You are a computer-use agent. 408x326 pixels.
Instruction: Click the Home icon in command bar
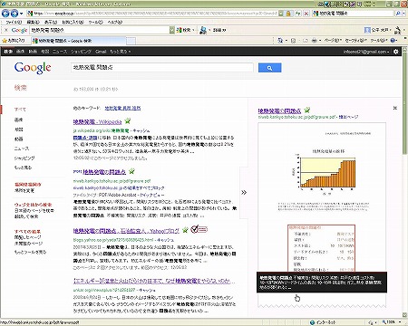tap(280, 41)
